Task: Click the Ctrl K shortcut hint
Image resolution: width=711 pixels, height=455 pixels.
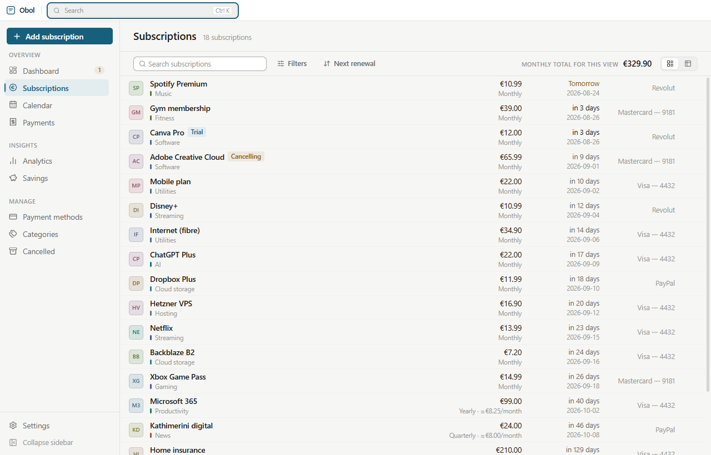Action: [222, 11]
